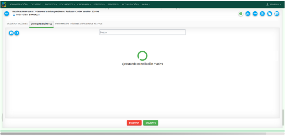Open the ARMENIA user dropdown
This screenshot has height=136, width=285.
tap(274, 5)
